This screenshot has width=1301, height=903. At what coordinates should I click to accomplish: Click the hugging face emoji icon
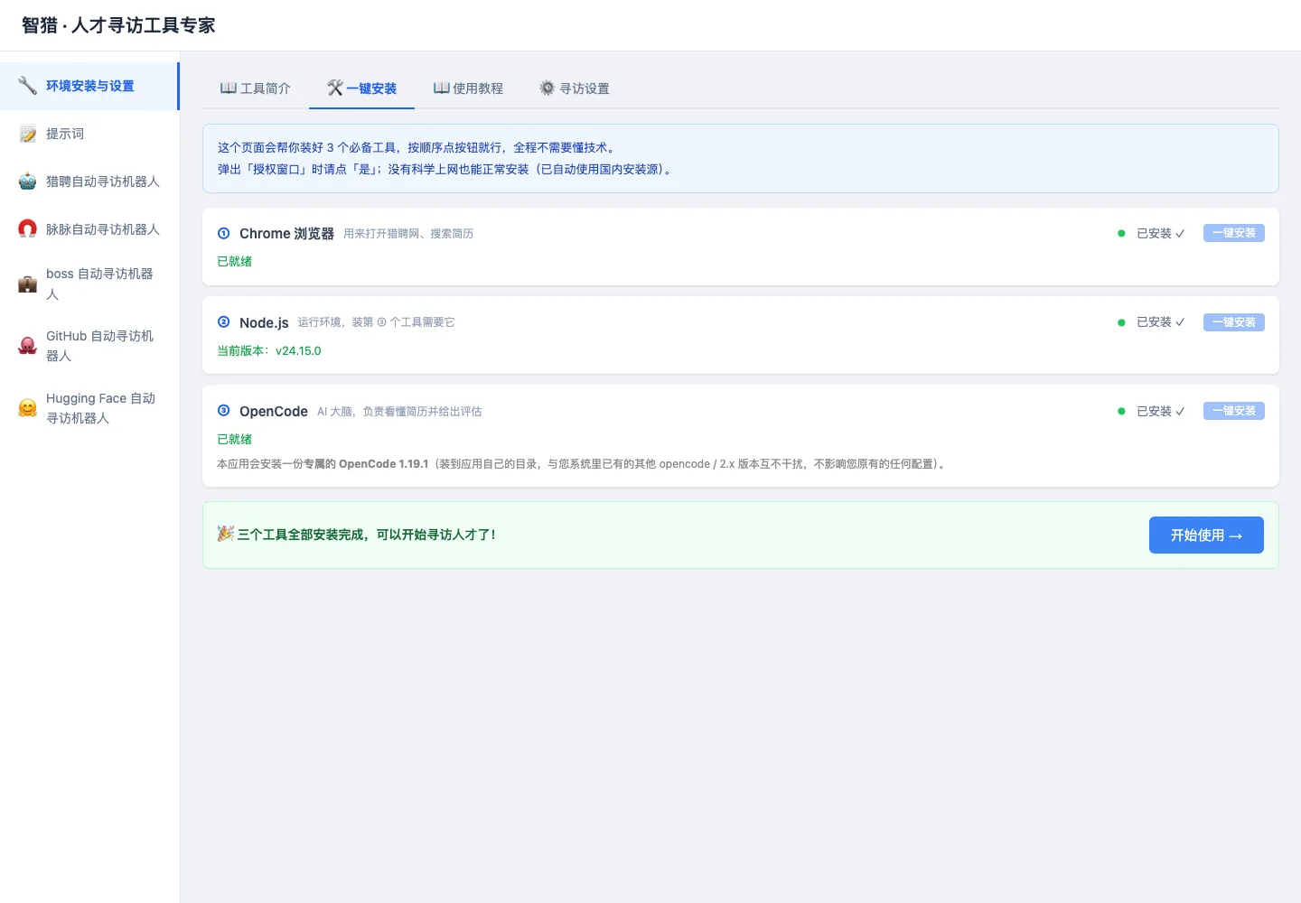coord(28,408)
